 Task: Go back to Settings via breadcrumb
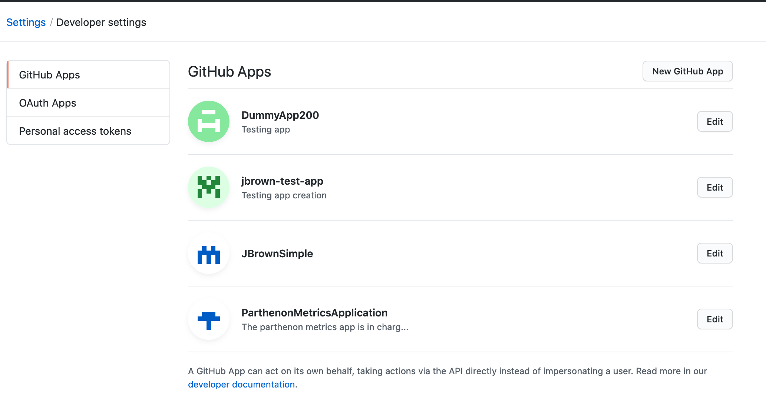coord(26,22)
